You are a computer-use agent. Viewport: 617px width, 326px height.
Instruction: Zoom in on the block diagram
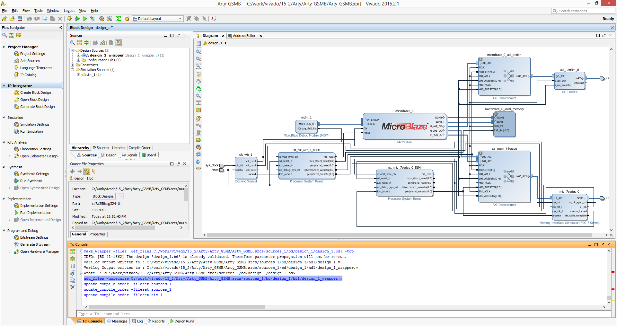[x=198, y=52]
